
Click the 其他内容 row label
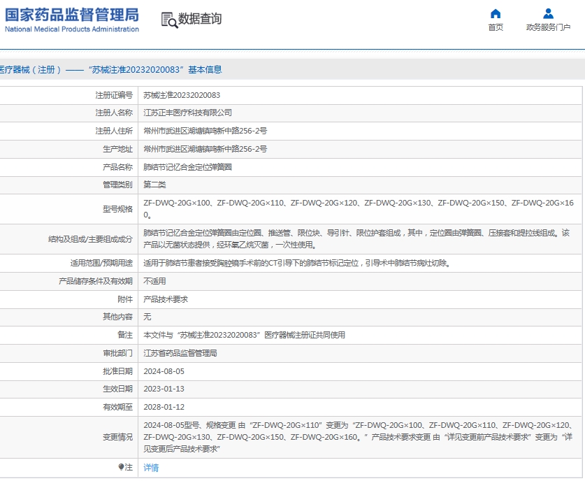[118, 317]
